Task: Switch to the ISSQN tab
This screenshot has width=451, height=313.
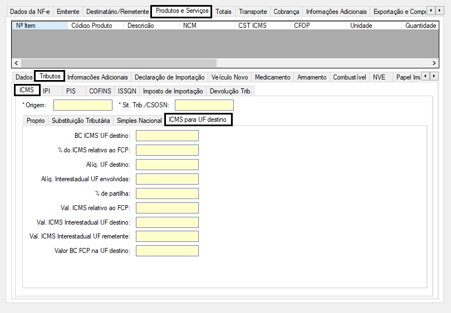Action: point(127,91)
